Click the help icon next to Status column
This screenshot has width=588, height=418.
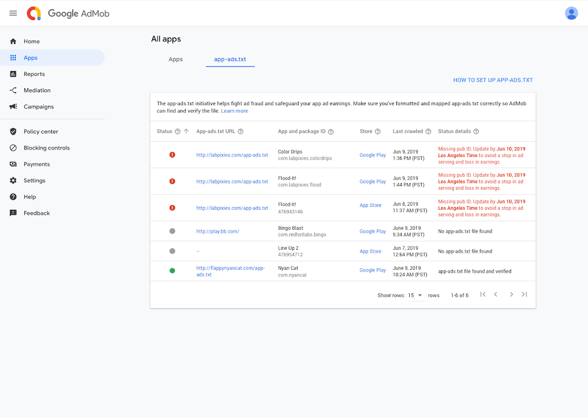(178, 132)
